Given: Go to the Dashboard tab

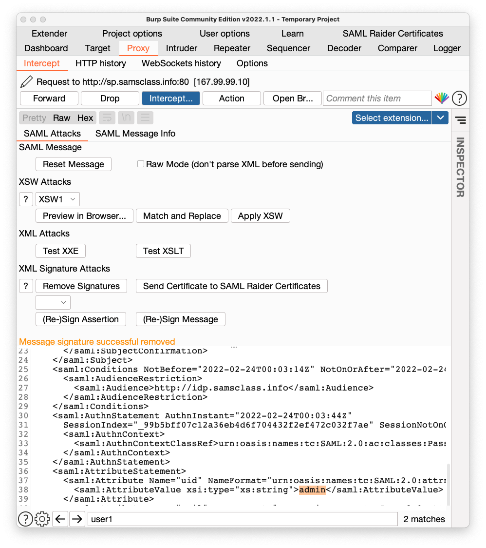Looking at the screenshot, I should pos(46,48).
